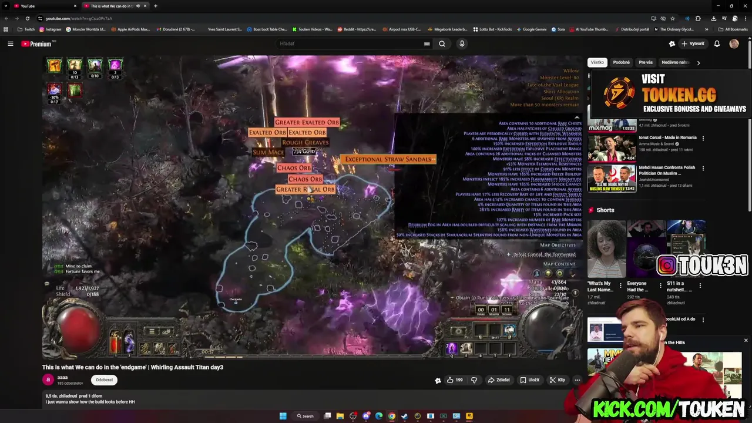Viewport: 752px width, 423px height.
Task: Like the video (199 likes)
Action: [x=455, y=380]
